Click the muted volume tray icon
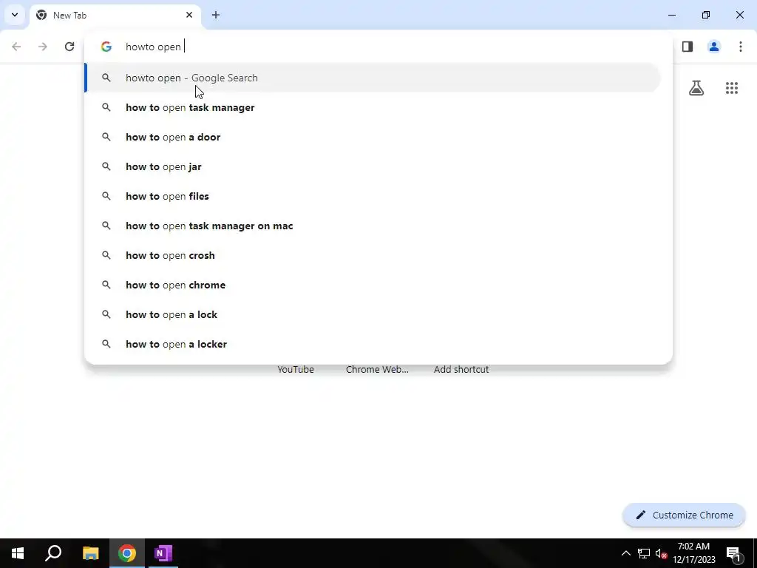The height and width of the screenshot is (568, 757). 661,553
